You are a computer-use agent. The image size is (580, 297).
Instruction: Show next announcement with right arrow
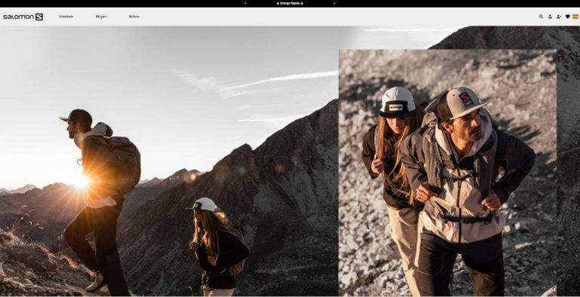click(335, 3)
